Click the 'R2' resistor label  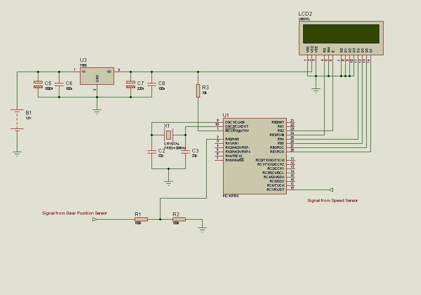(176, 215)
